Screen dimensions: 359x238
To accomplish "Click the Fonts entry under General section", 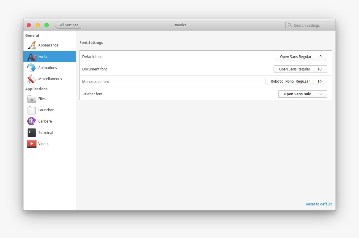I will coord(43,56).
